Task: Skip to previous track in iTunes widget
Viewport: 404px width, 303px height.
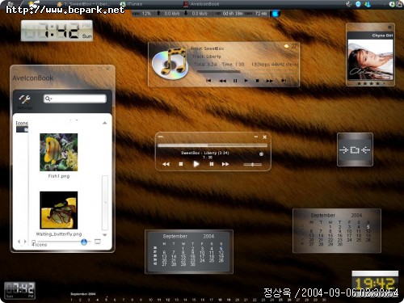Action: (x=208, y=81)
